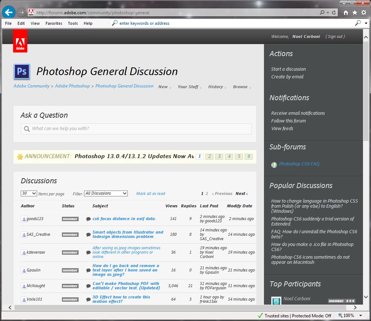This screenshot has height=321, width=371.
Task: Open the Help menu
Action: [x=88, y=23]
